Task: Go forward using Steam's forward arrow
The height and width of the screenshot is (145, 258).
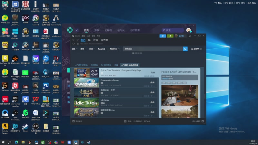Action: [77, 40]
